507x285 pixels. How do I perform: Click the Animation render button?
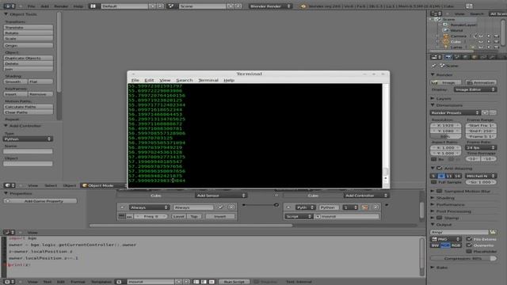point(481,82)
